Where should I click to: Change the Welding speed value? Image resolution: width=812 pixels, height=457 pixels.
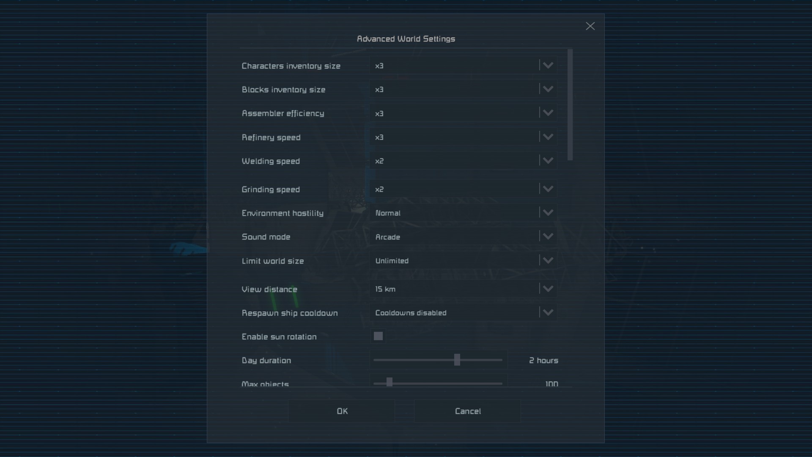click(463, 161)
